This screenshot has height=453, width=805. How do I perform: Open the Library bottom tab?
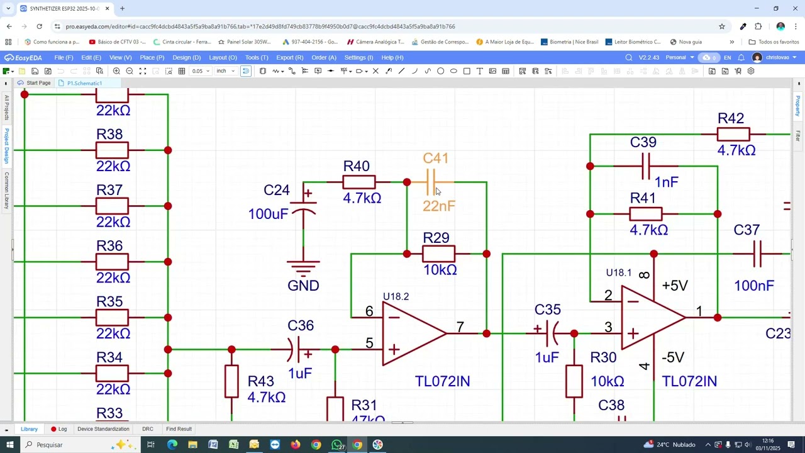[x=29, y=429]
